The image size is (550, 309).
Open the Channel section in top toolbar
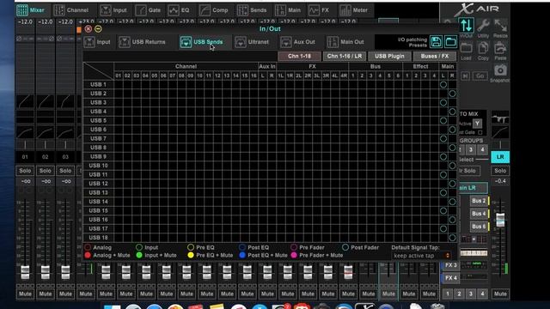pyautogui.click(x=71, y=10)
